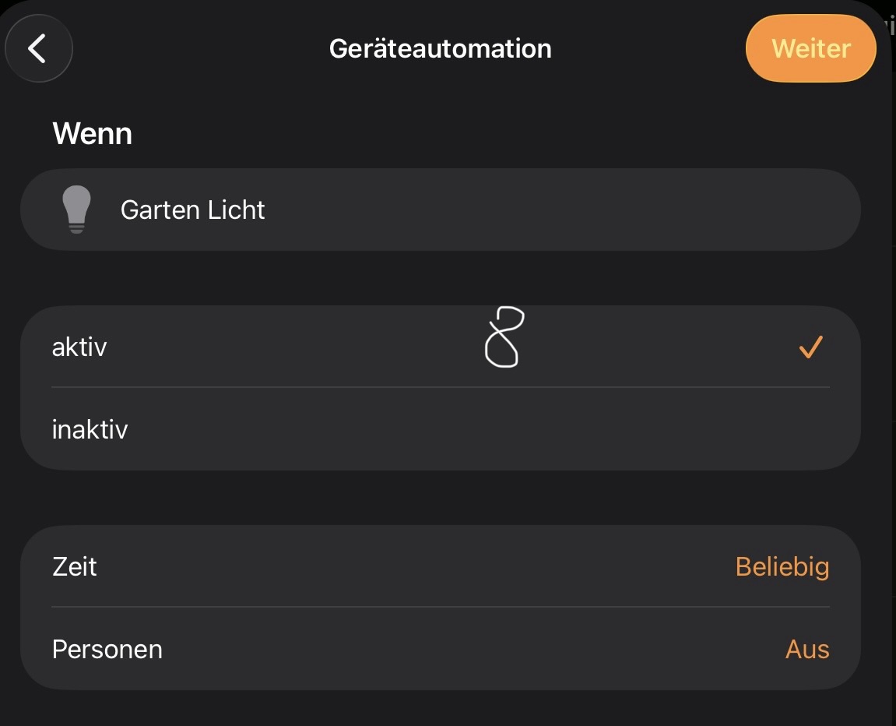This screenshot has height=726, width=896.
Task: Click divider line between aktiv and inaktiv
Action: (440, 387)
